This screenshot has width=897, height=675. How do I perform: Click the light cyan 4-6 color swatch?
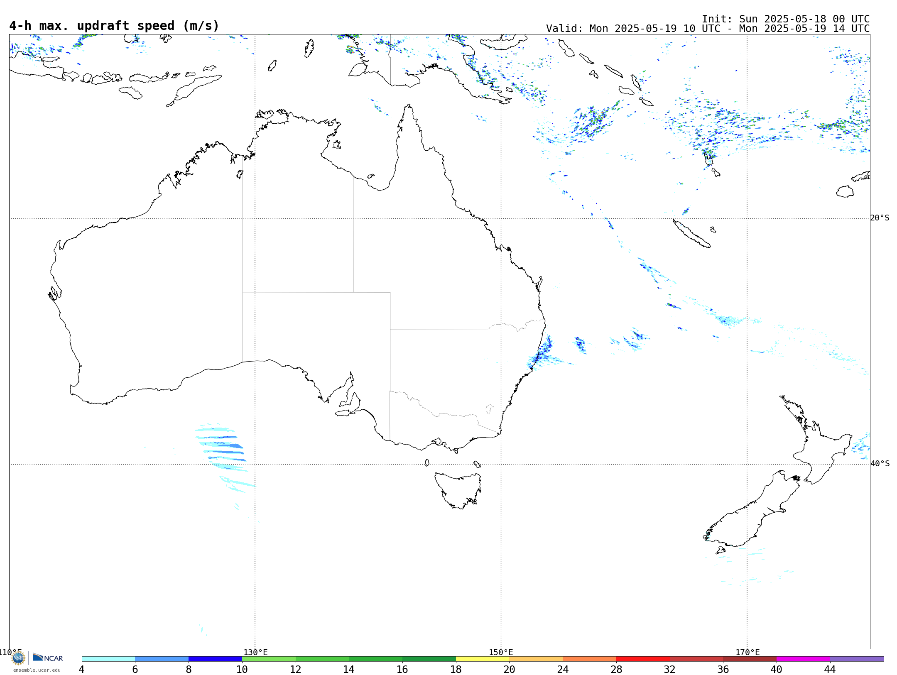(108, 659)
